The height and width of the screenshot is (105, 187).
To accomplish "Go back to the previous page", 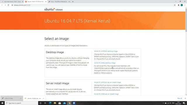I will pyautogui.click(x=2, y=5).
